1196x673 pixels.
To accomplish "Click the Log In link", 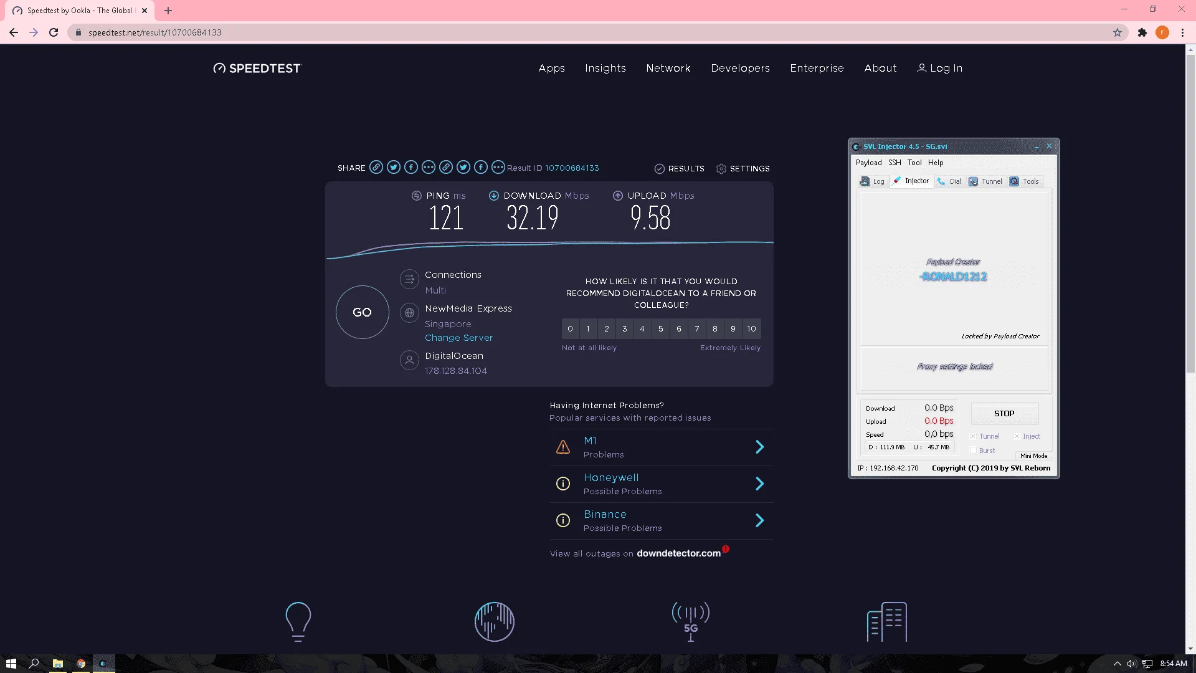I will tap(940, 69).
